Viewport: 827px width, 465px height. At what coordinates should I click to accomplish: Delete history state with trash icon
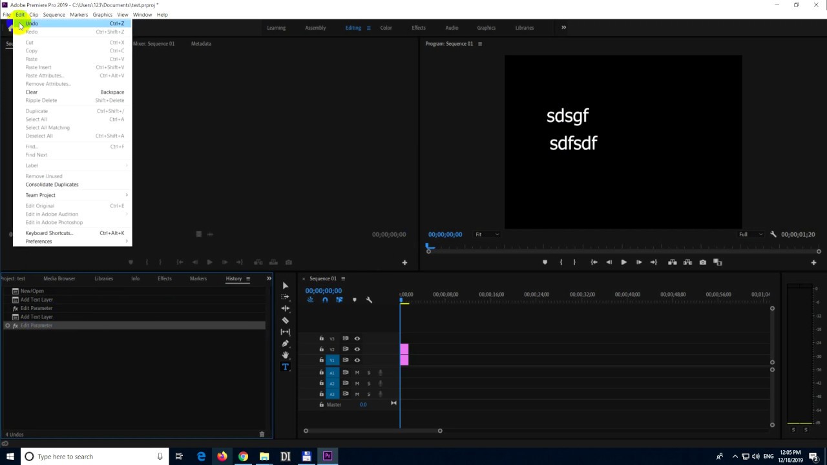pos(262,435)
